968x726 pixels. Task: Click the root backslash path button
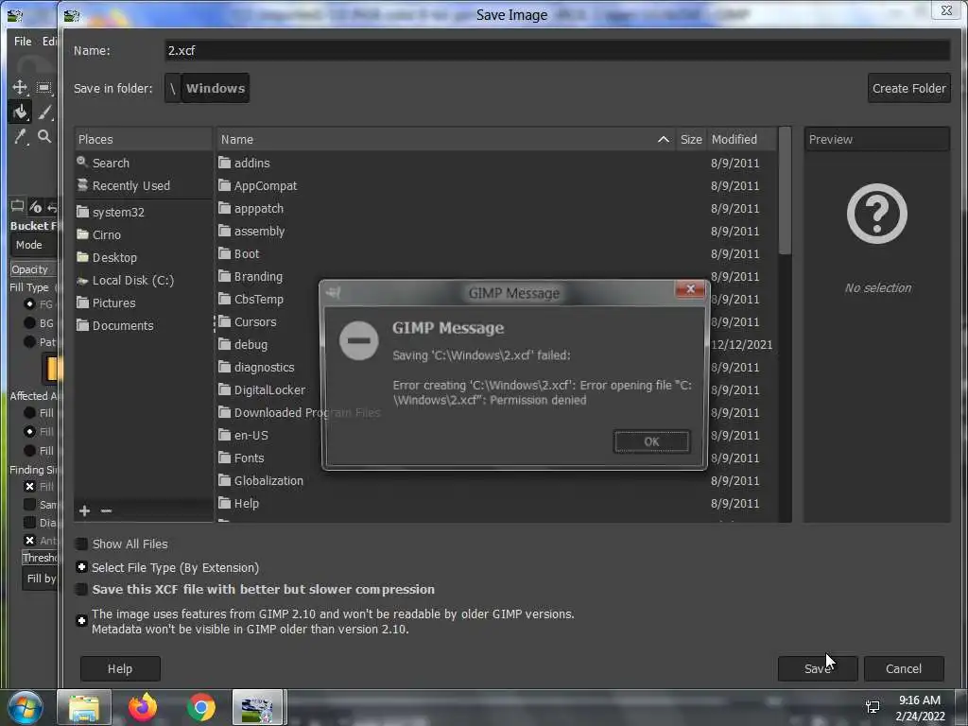pos(173,88)
